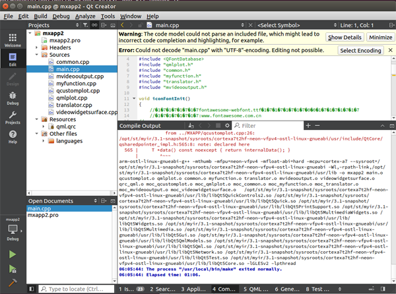
Task: Open Application Output tab
Action: click(193, 289)
